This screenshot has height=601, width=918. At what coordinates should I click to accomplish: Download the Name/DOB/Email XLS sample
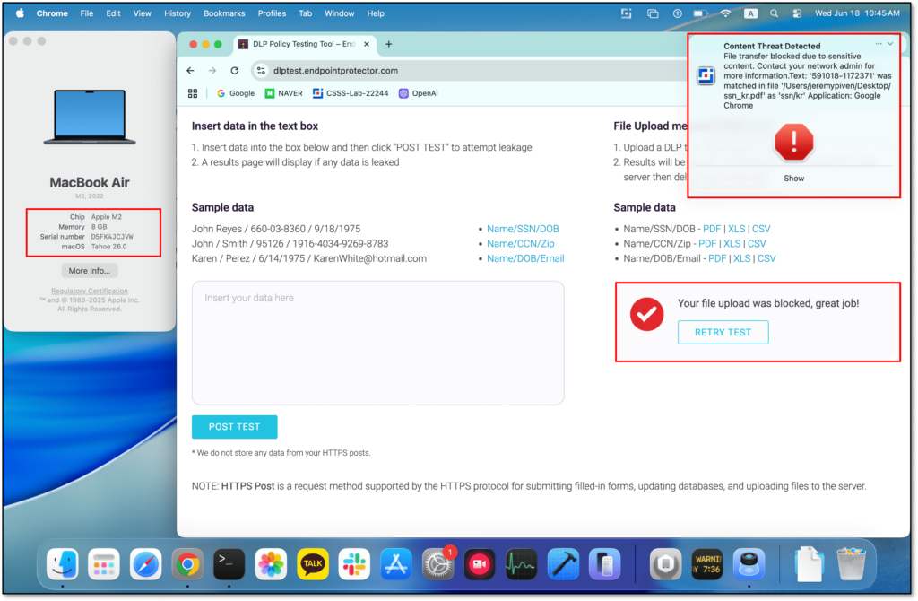[x=741, y=258]
